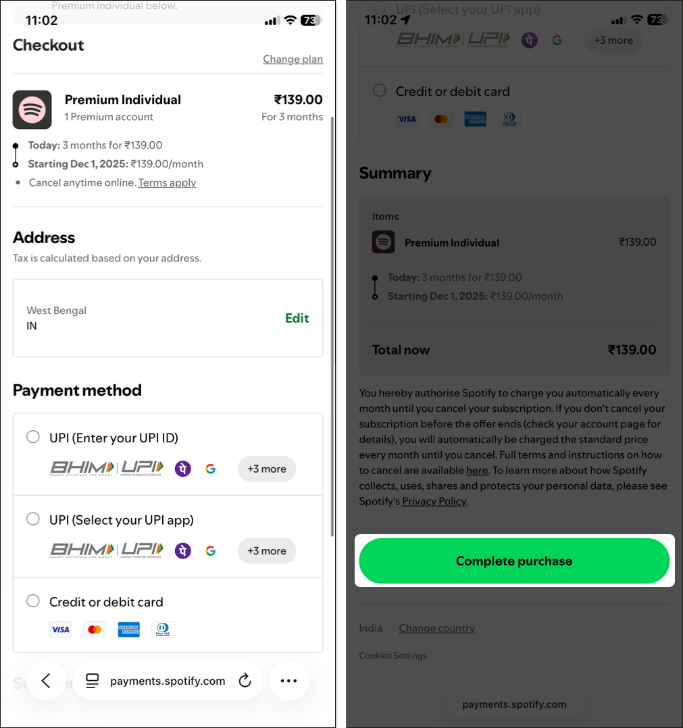683x728 pixels.
Task: Select the UPI (Select your UPI app) radio button
Action: click(32, 519)
